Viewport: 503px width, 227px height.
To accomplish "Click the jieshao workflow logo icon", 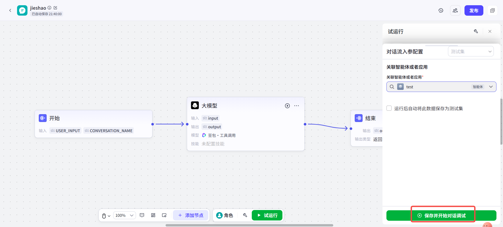I will pyautogui.click(x=22, y=10).
